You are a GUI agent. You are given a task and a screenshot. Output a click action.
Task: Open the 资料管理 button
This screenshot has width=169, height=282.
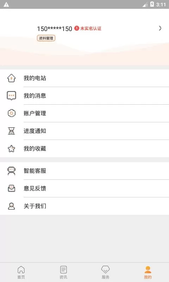pyautogui.click(x=46, y=38)
